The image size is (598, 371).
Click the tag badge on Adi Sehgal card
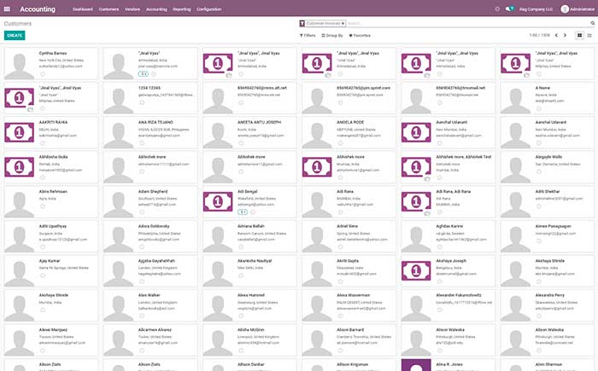pos(243,212)
